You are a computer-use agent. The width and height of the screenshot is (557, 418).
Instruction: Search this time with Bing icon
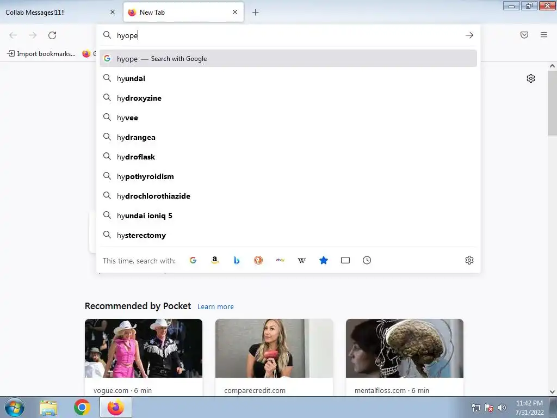pos(237,260)
